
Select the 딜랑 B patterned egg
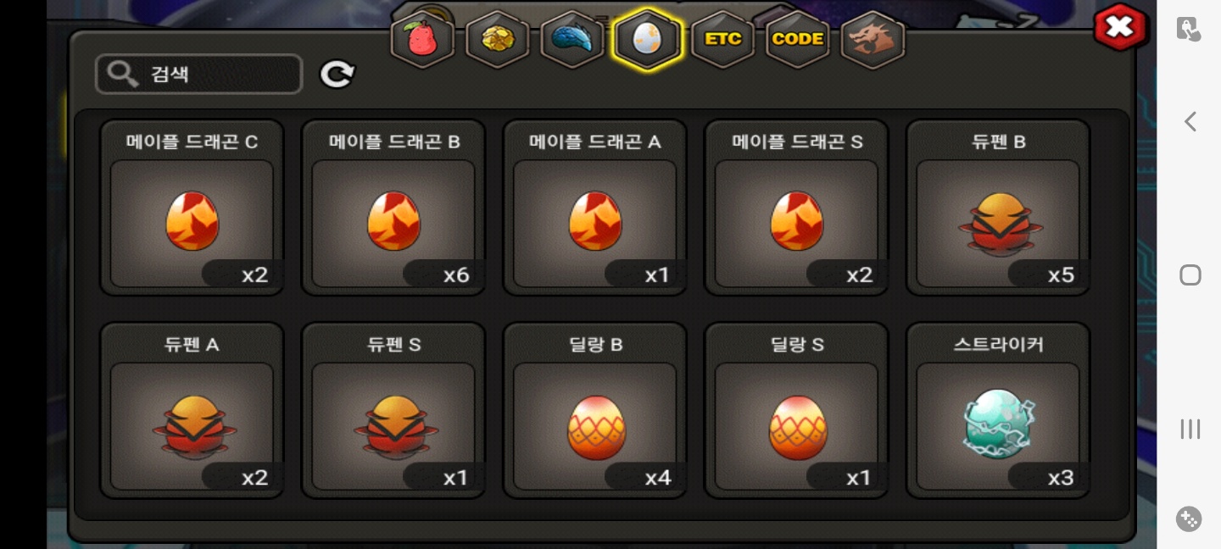pos(595,411)
